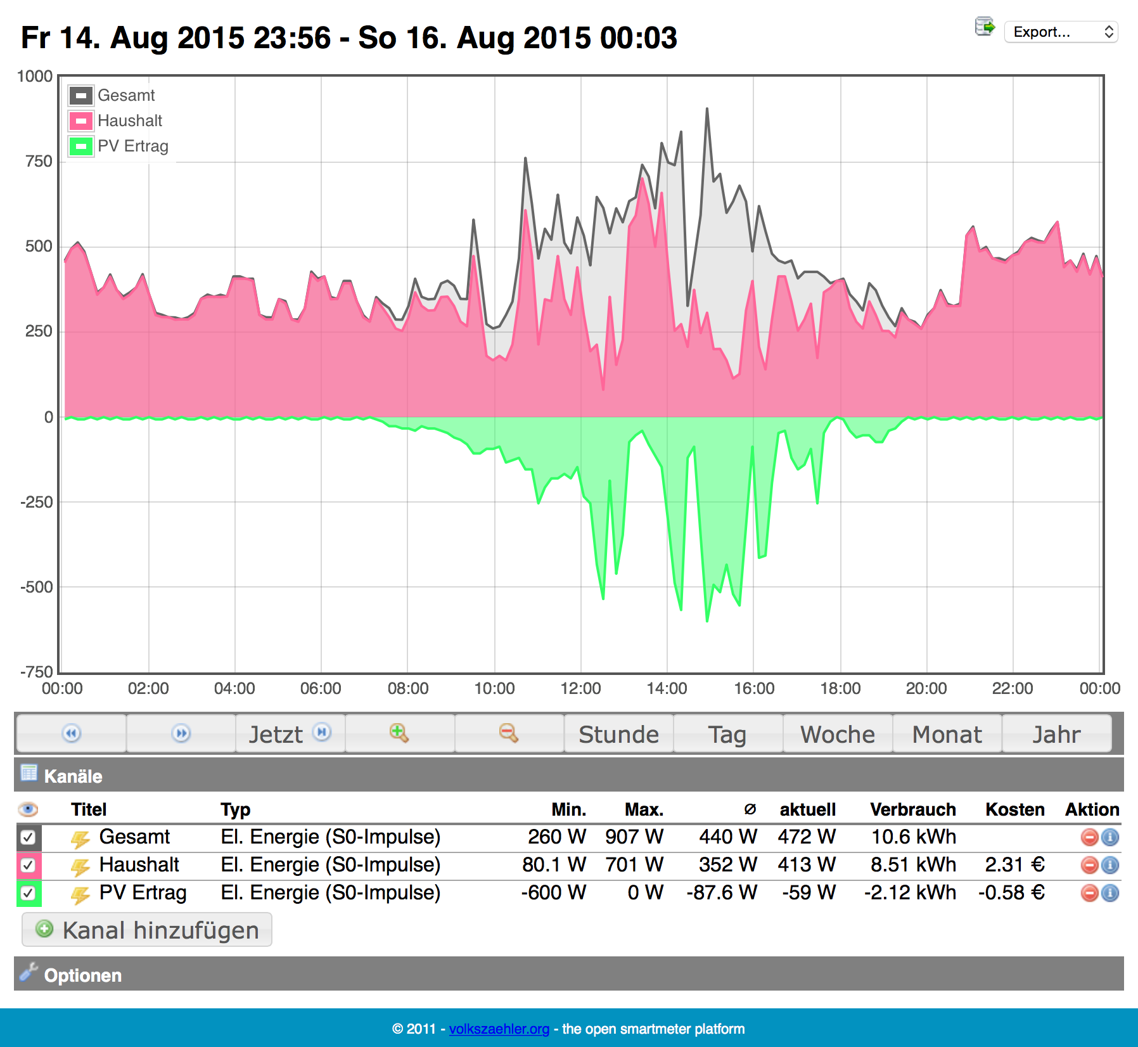Collapse the Kanäle section header
This screenshot has width=1138, height=1047.
[x=569, y=775]
